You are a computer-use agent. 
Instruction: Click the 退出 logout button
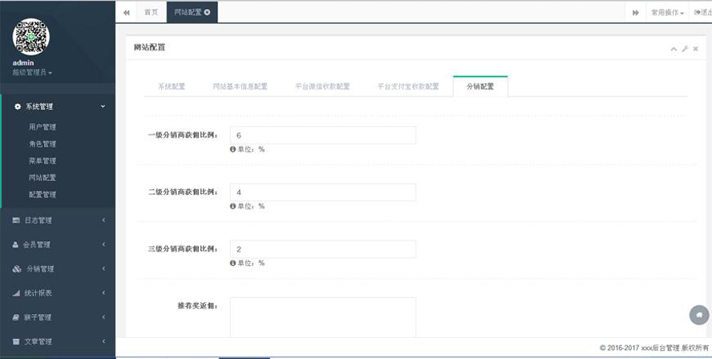[702, 13]
